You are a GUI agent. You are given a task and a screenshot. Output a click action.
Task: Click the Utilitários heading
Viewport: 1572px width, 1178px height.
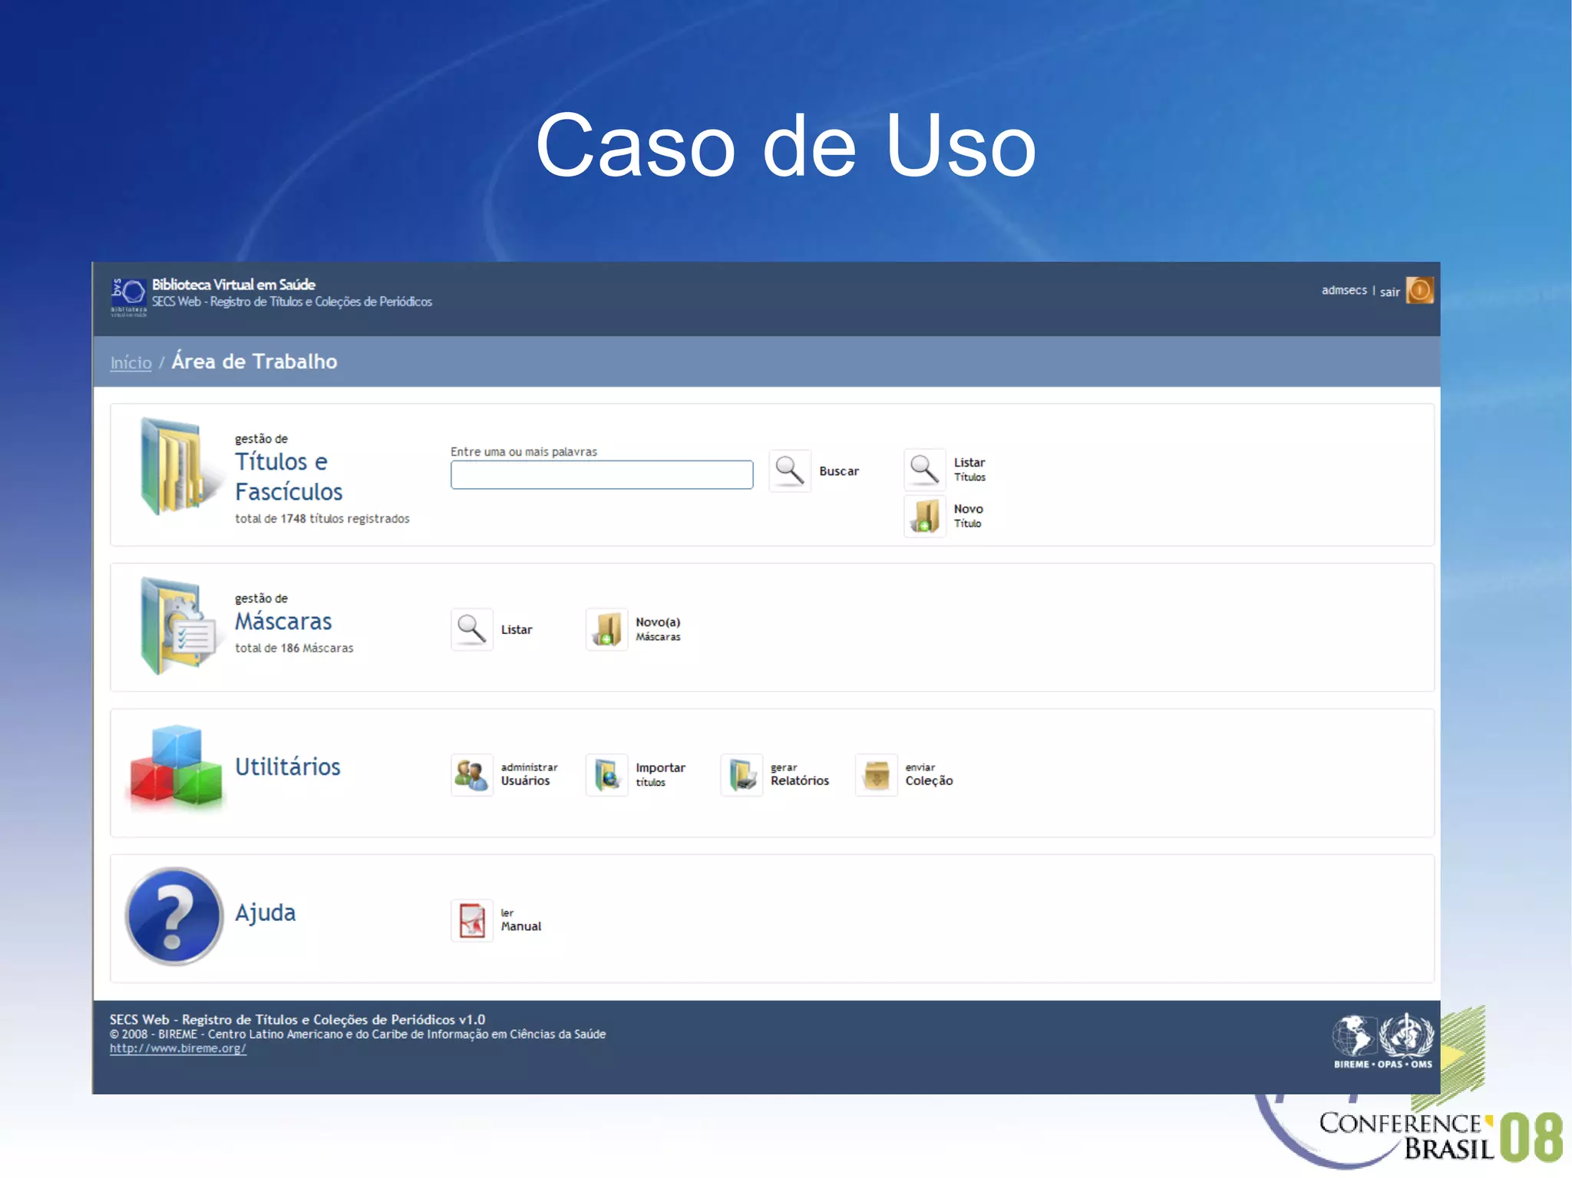288,766
